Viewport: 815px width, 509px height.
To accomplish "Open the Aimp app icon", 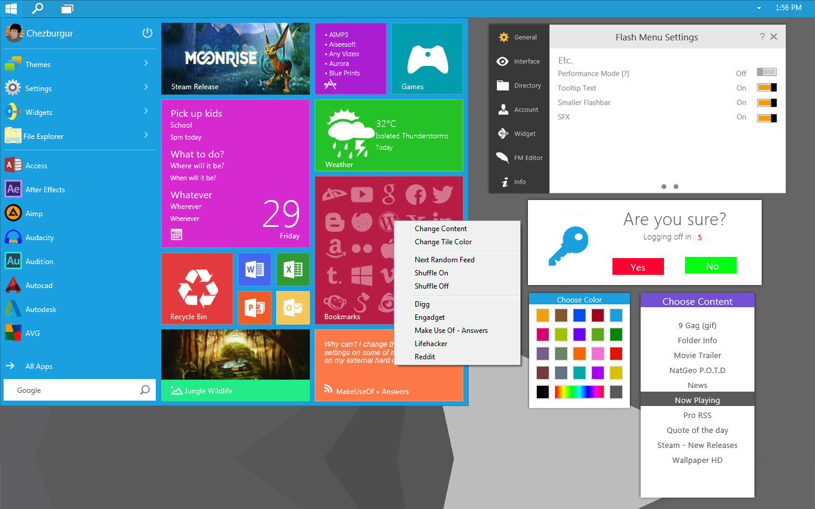I will (x=13, y=213).
